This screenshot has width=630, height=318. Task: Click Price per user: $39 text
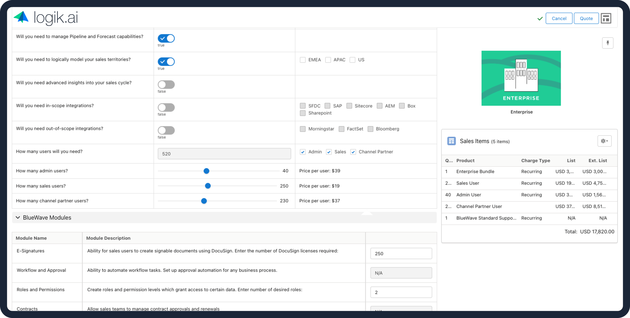[x=320, y=171]
